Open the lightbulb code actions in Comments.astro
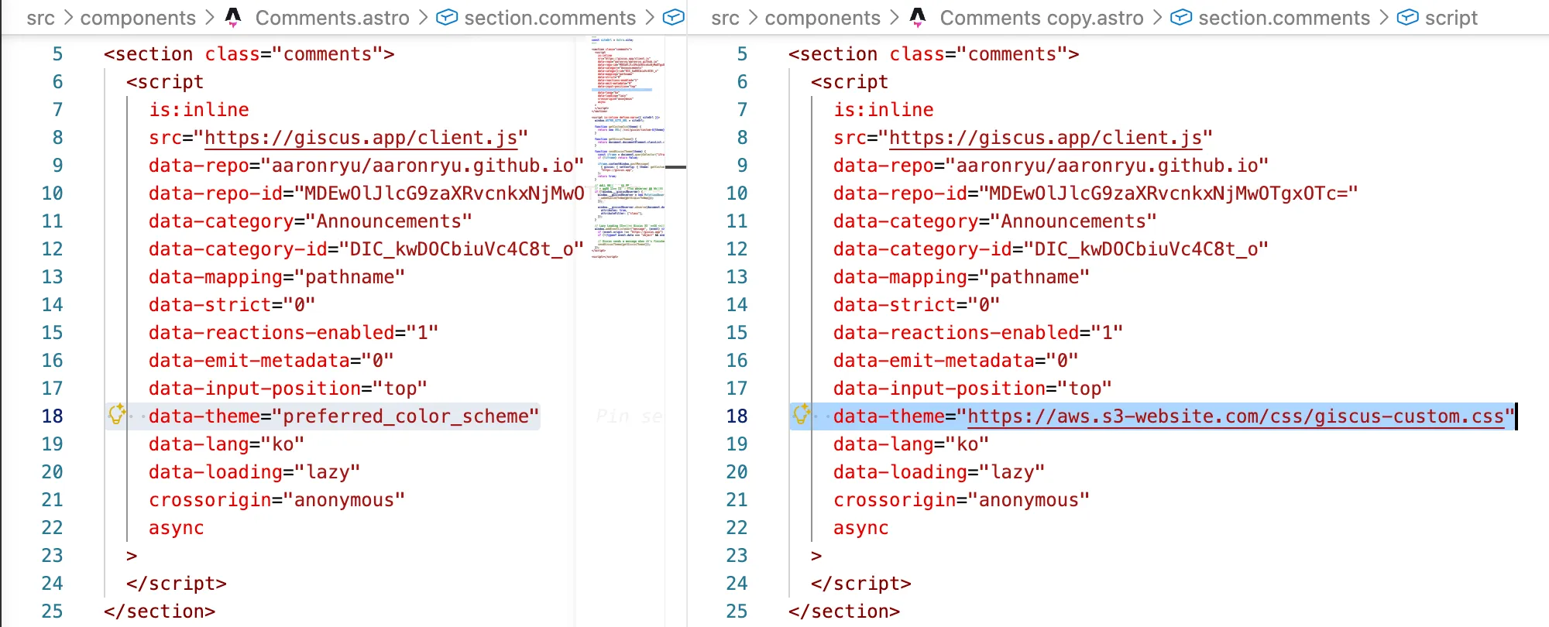The width and height of the screenshot is (1549, 627). 117,415
